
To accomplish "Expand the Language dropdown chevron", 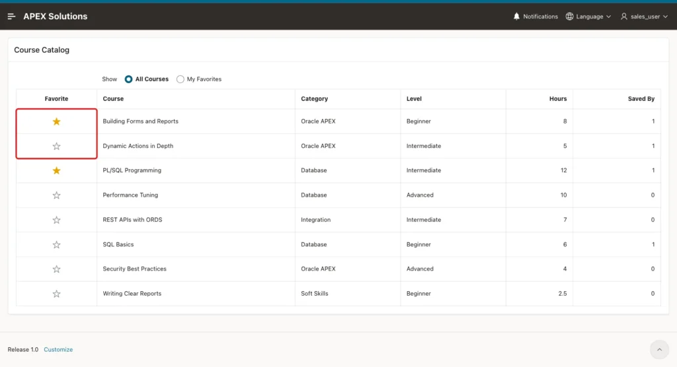I will (x=608, y=17).
